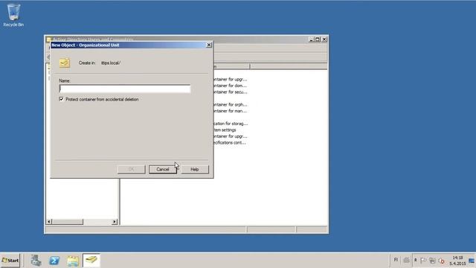The height and width of the screenshot is (268, 476).
Task: Open Windows Explorer from the taskbar
Action: pos(73,261)
